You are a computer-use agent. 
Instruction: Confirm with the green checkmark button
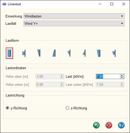point(96,125)
